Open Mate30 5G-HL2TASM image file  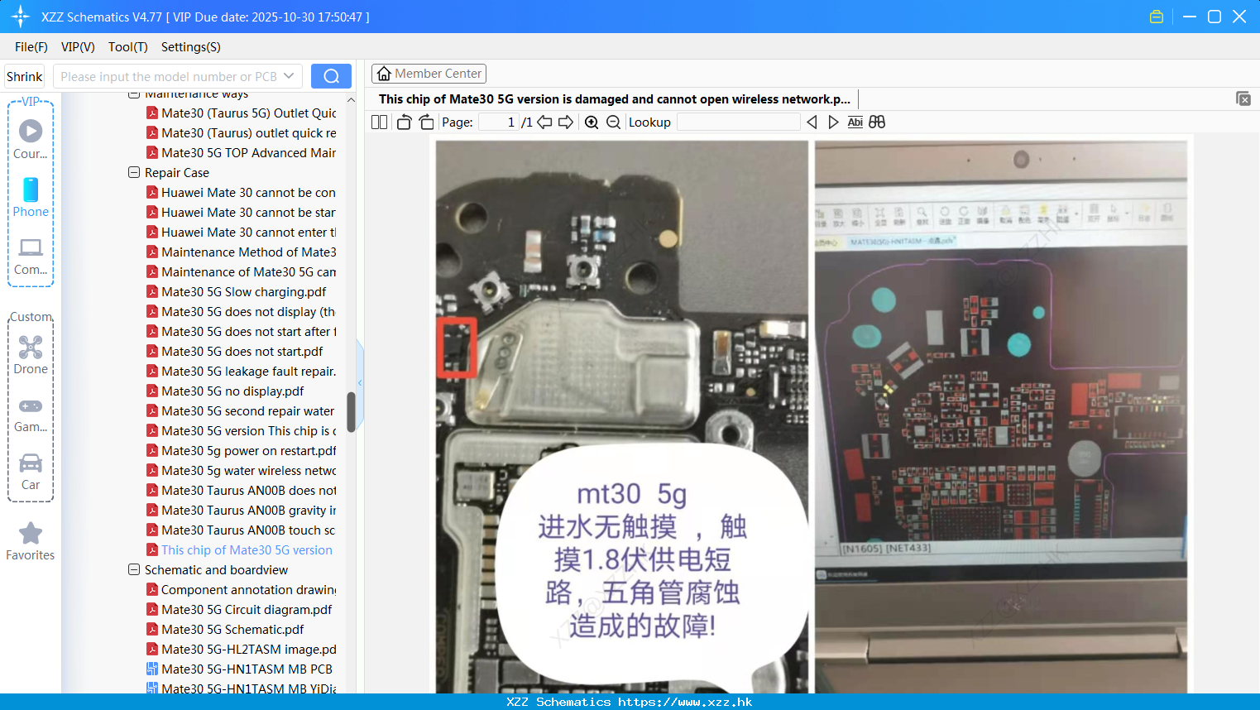click(248, 650)
